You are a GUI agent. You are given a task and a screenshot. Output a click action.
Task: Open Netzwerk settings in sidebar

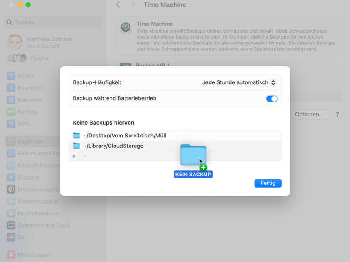pyautogui.click(x=30, y=100)
